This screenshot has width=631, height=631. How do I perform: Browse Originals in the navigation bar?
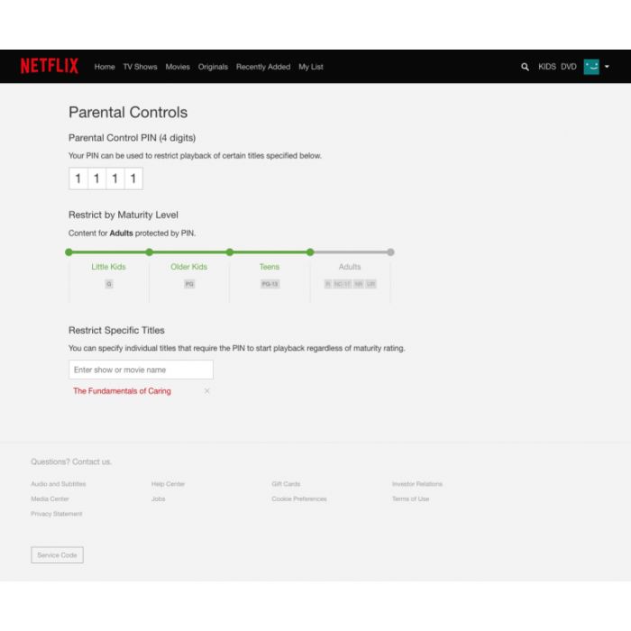[213, 67]
